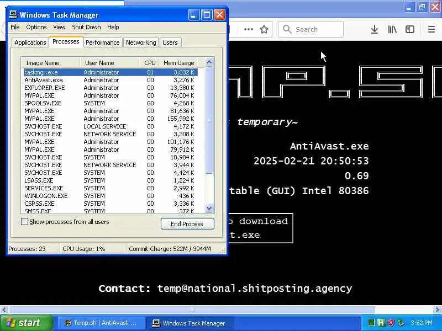Click browser horizontal scrollbar left arrow
Viewport: 442px width, 331px height.
coord(4,310)
